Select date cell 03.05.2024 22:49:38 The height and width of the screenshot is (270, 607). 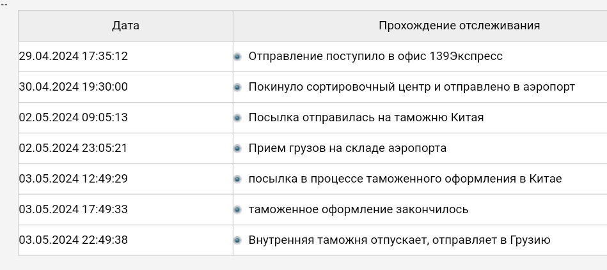tap(125, 240)
